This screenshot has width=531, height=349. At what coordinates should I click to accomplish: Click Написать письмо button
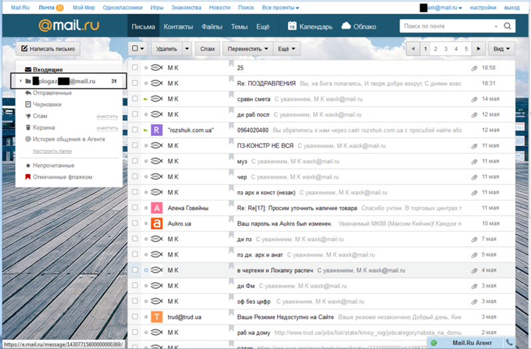point(48,48)
